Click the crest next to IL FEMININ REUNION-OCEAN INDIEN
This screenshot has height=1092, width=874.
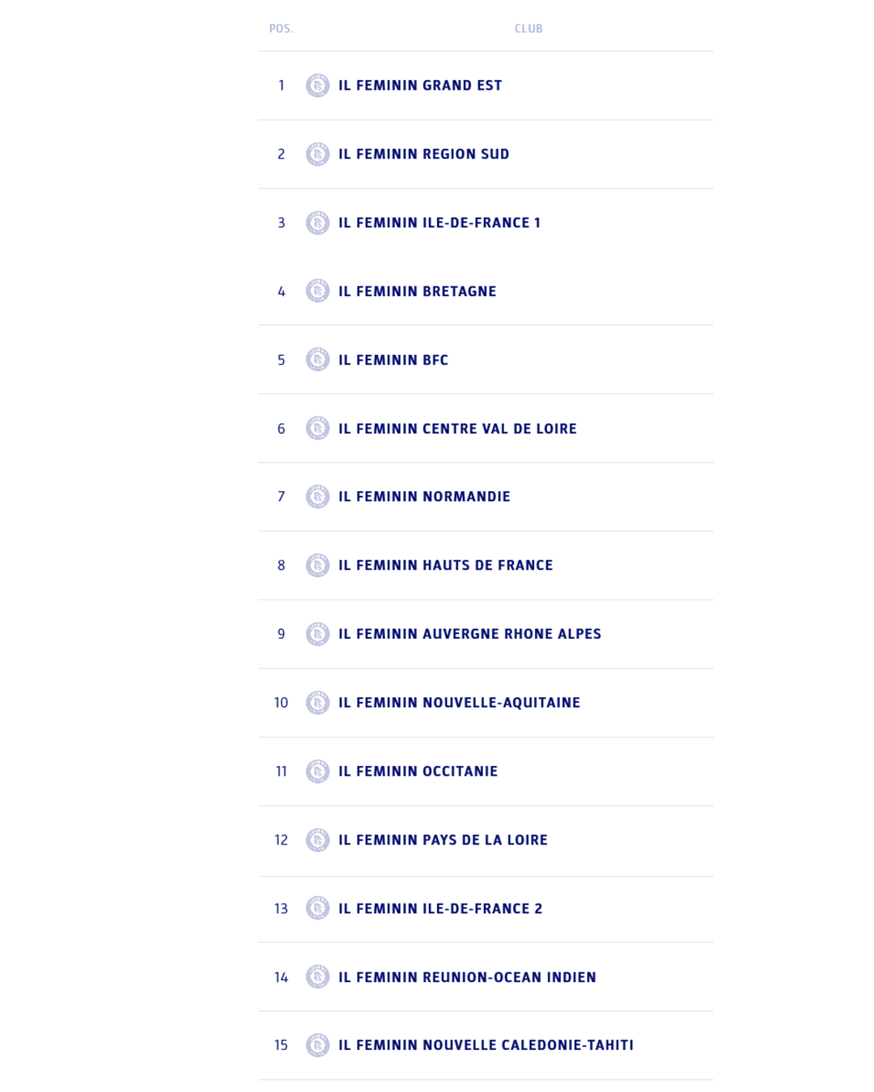tap(317, 977)
